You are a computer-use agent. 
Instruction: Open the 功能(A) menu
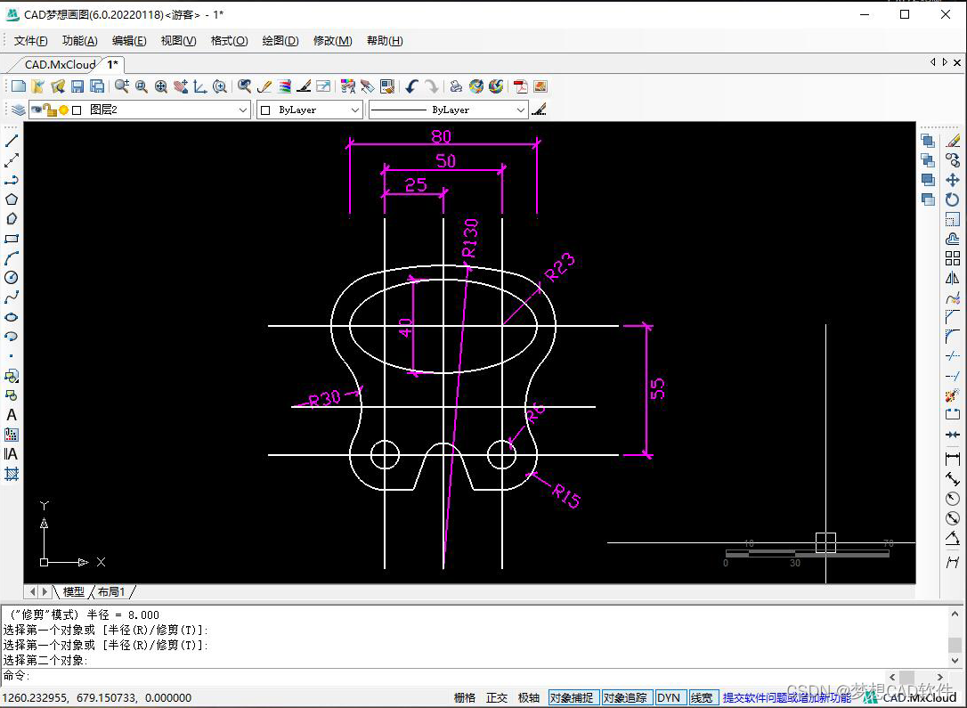tap(79, 41)
